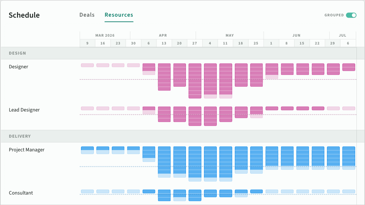Image resolution: width=365 pixels, height=205 pixels.
Task: Click the Schedule page title
Action: (24, 15)
